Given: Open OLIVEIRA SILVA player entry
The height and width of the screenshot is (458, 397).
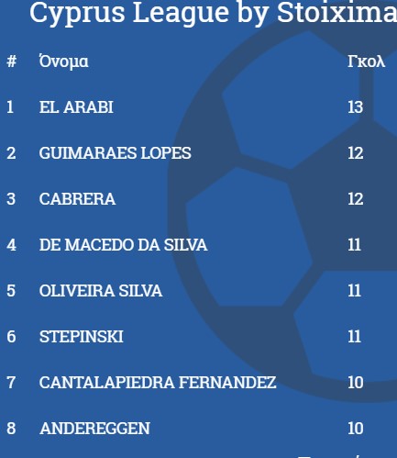Looking at the screenshot, I should point(101,291).
